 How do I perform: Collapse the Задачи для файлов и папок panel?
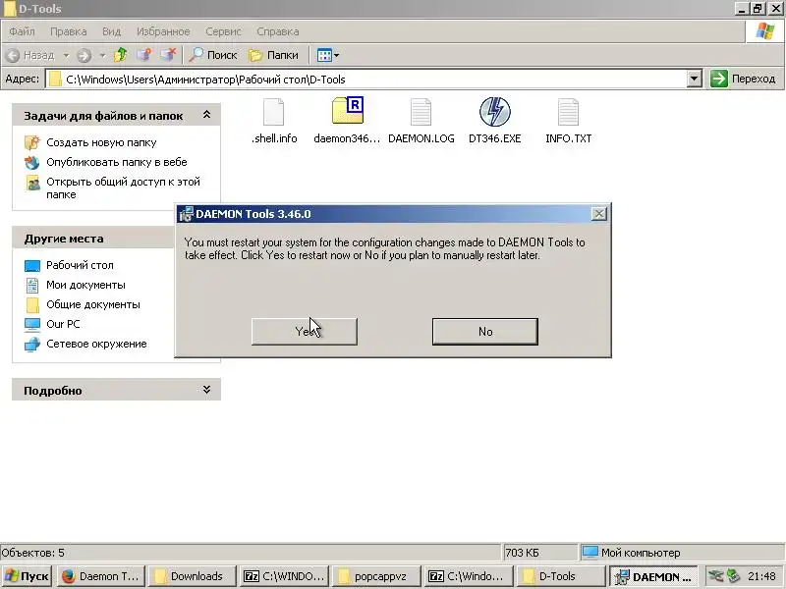(x=206, y=115)
